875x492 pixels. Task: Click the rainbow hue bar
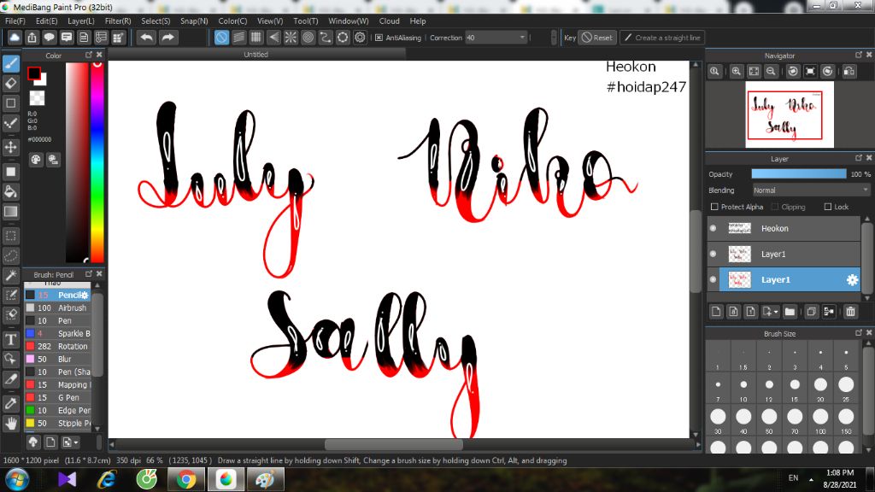click(97, 161)
